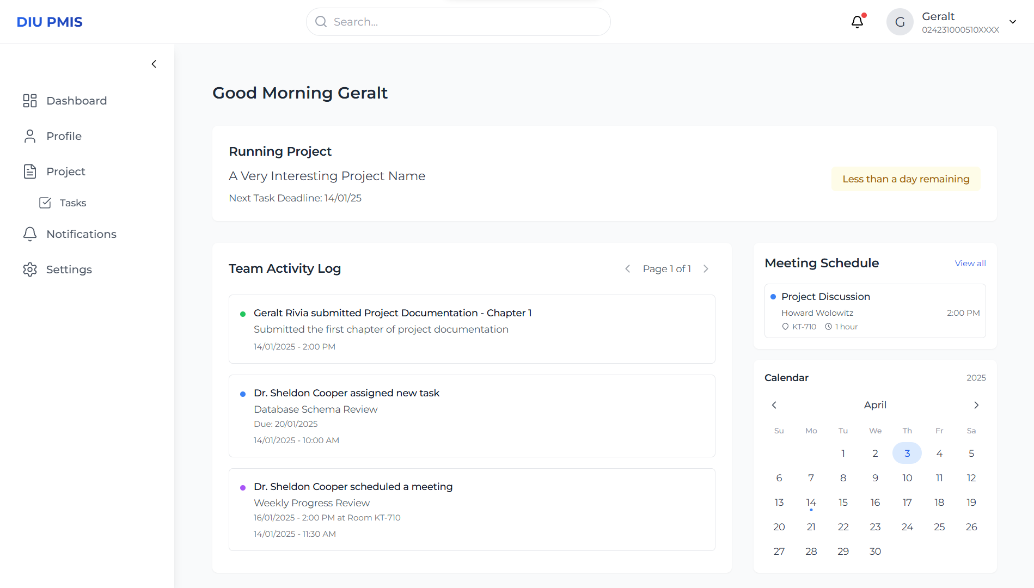Screen dimensions: 1034x588
Task: Click the search magnifier icon
Action: [x=321, y=22]
